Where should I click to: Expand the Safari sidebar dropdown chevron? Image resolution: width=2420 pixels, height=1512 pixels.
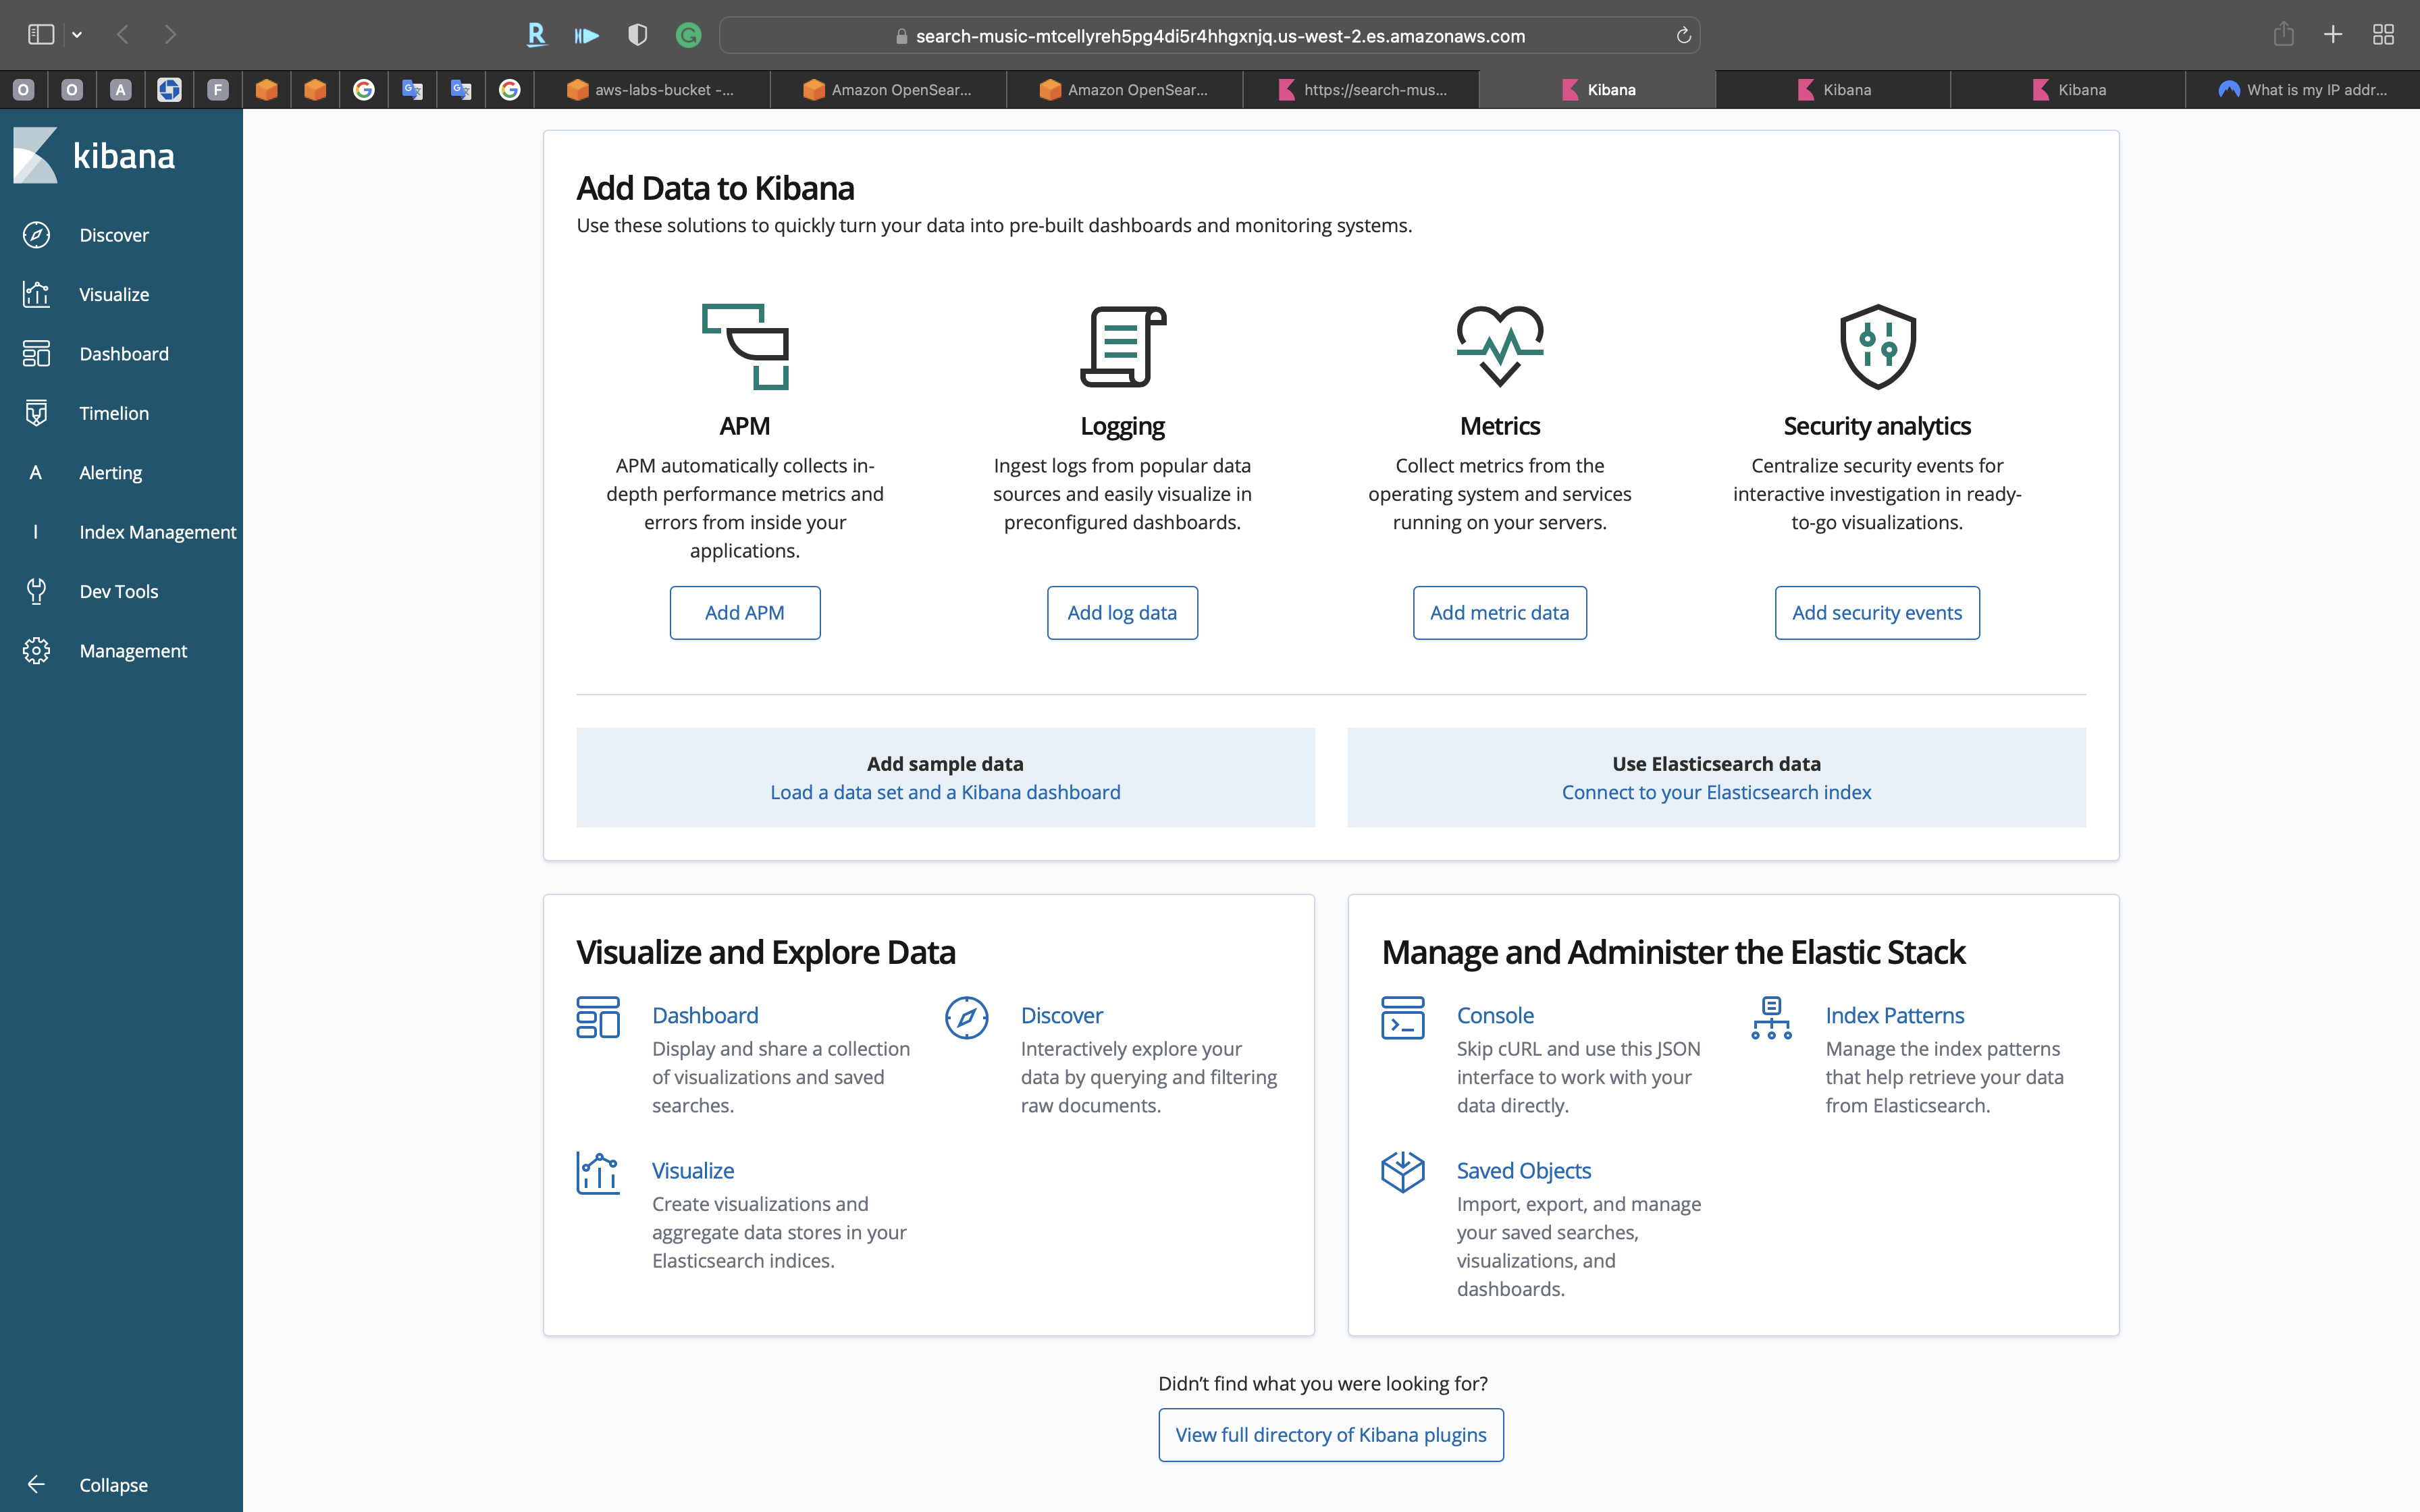point(77,35)
